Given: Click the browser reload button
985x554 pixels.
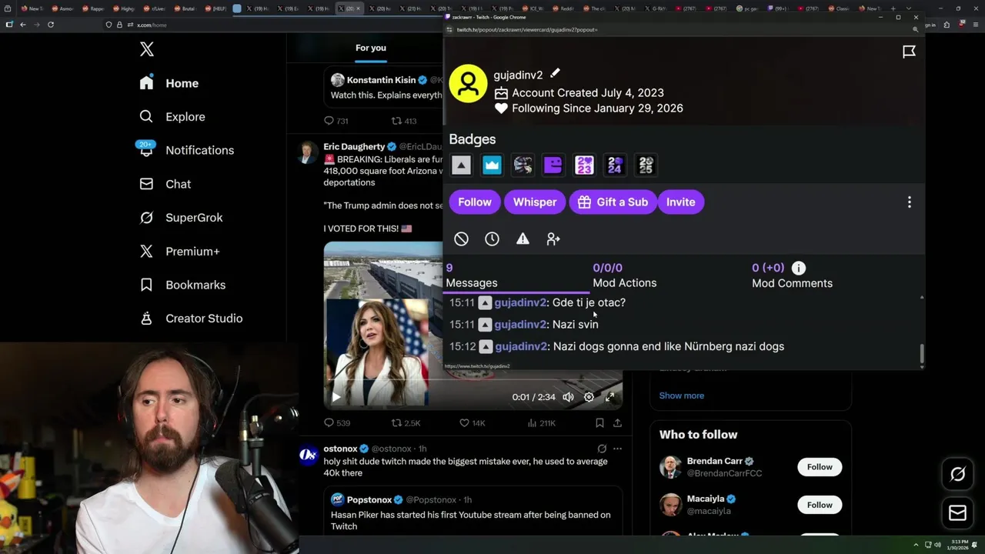Looking at the screenshot, I should [x=51, y=25].
